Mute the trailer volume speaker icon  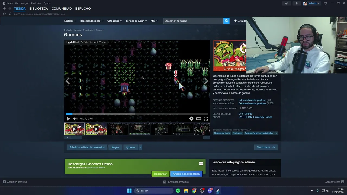[75, 119]
